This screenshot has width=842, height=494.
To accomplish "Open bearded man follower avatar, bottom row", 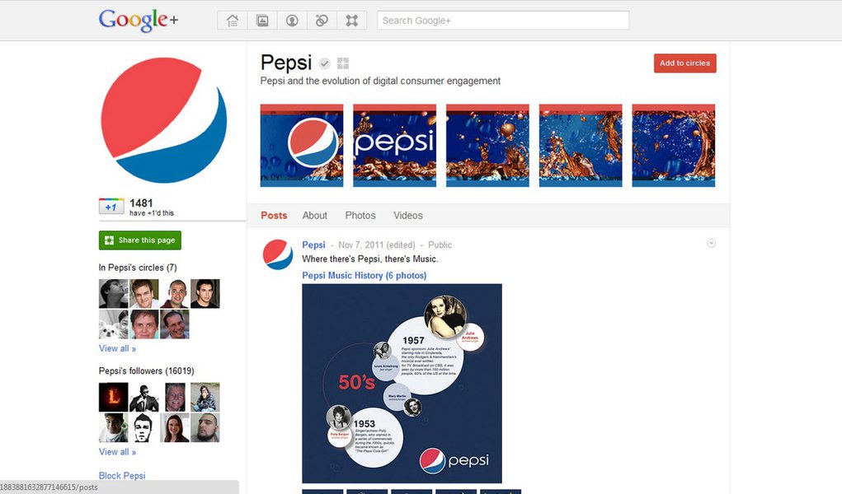I will pyautogui.click(x=205, y=427).
